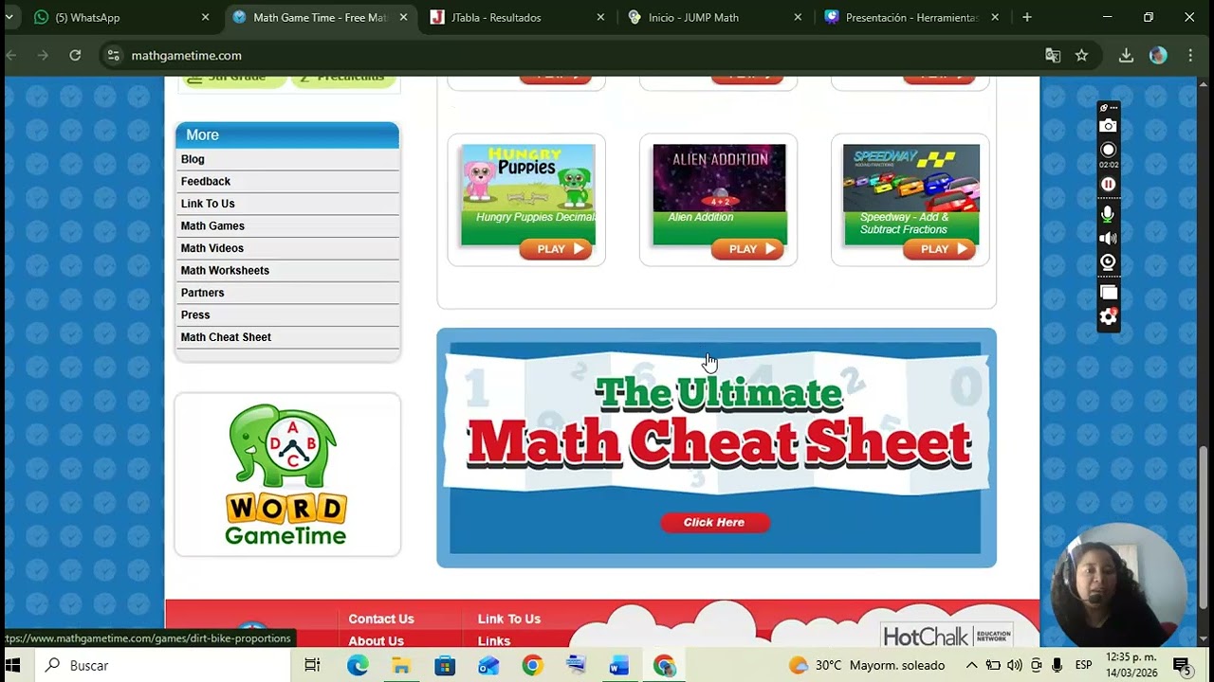Open Chrome downloads

tap(1126, 55)
